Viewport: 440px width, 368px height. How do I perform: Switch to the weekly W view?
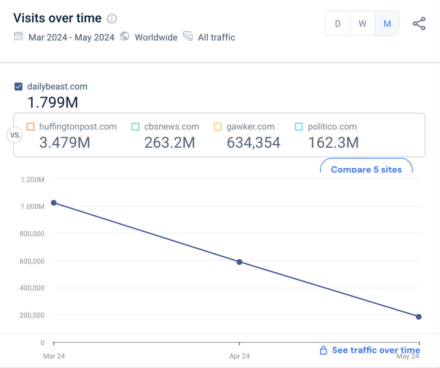pos(362,23)
